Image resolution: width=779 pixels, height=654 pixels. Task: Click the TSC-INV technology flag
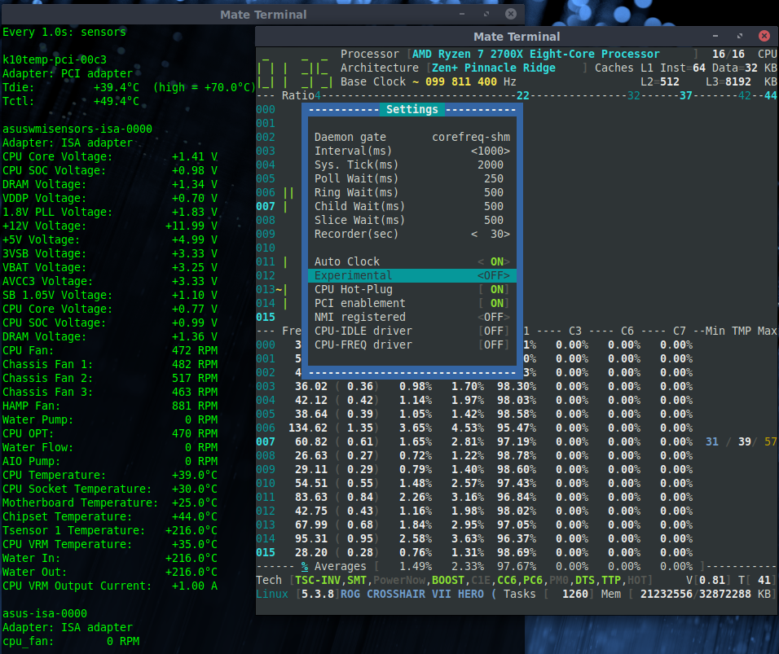point(318,580)
